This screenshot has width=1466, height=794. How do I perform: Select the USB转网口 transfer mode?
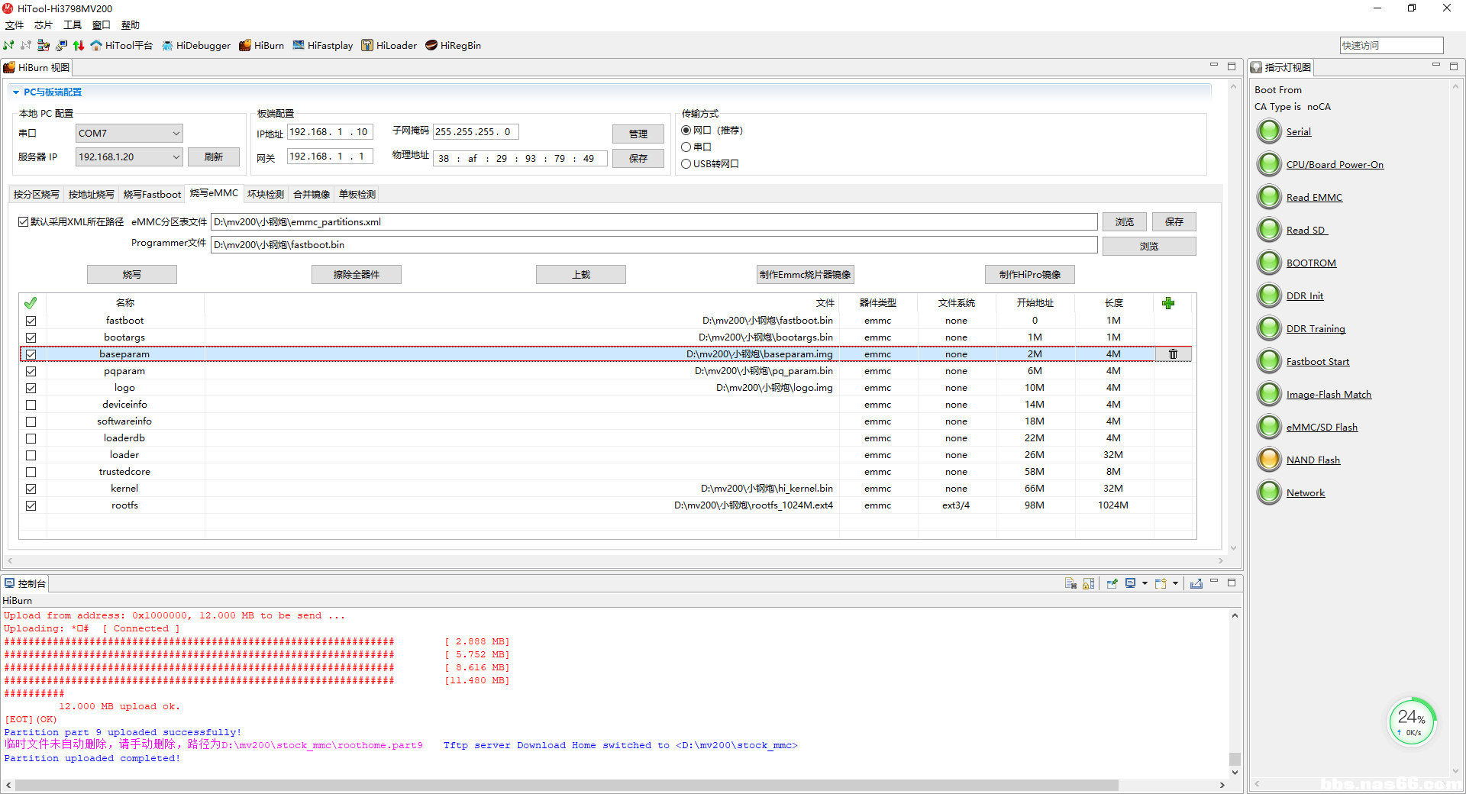coord(686,164)
